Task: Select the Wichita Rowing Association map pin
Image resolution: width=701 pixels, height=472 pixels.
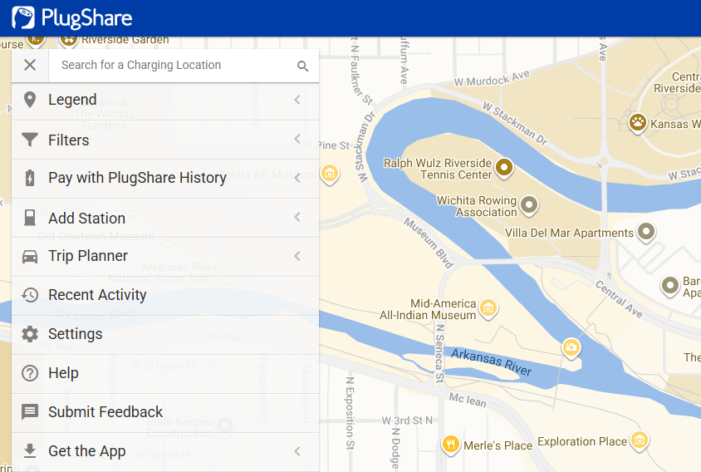Action: [529, 204]
